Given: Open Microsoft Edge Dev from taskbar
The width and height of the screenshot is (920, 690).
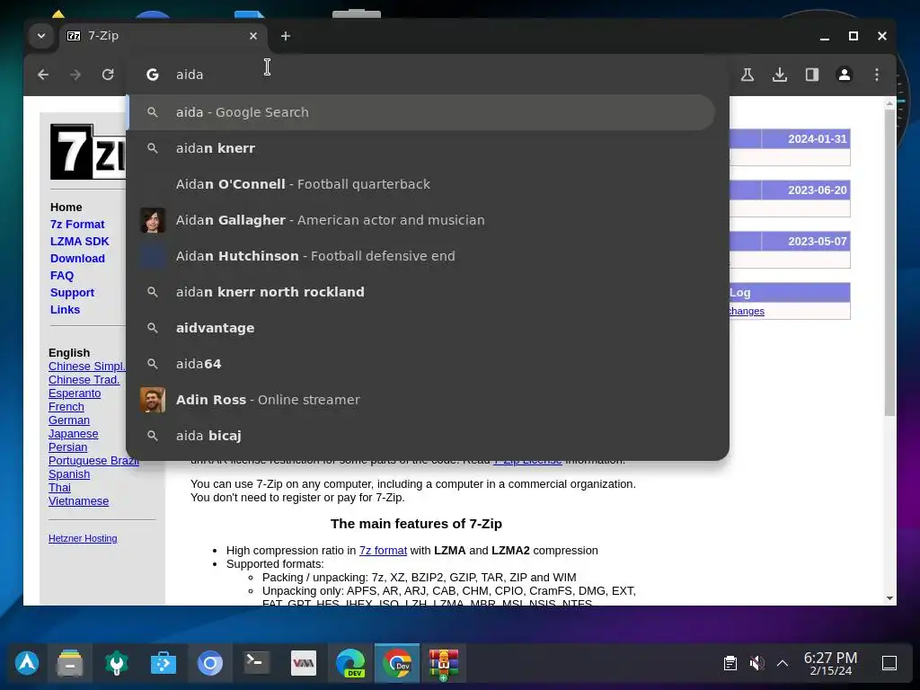Looking at the screenshot, I should 350,663.
